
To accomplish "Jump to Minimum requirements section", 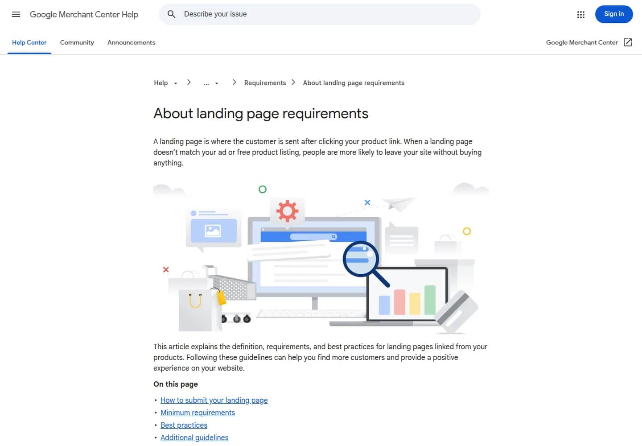I will [x=198, y=413].
